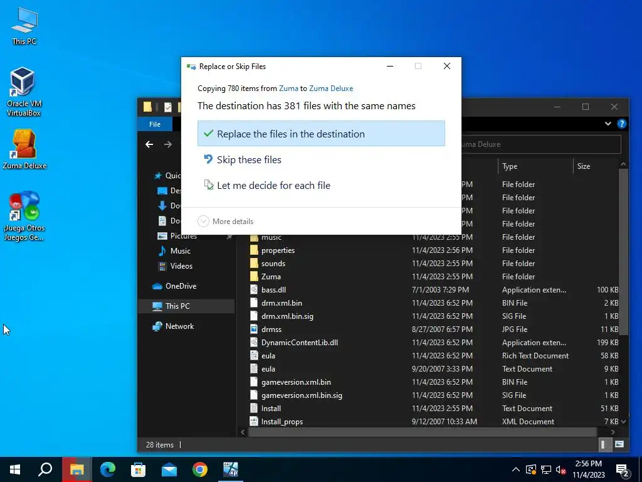Screen dimensions: 642x482
Task: Select Network in navigation pane
Action: coord(179,326)
